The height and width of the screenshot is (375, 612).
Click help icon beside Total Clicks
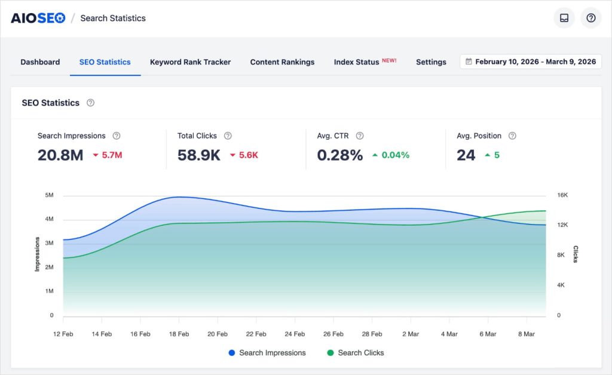(228, 136)
